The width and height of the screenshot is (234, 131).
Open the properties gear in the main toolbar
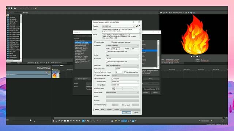[15, 8]
